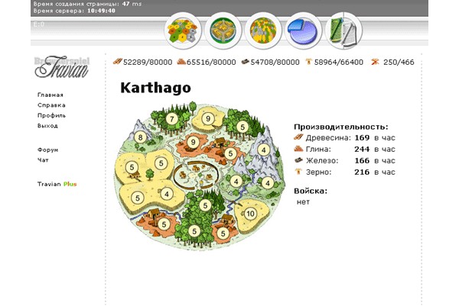Click the wood stock value 52289/80000
Viewport: 459px width, 306px height.
[x=148, y=63]
